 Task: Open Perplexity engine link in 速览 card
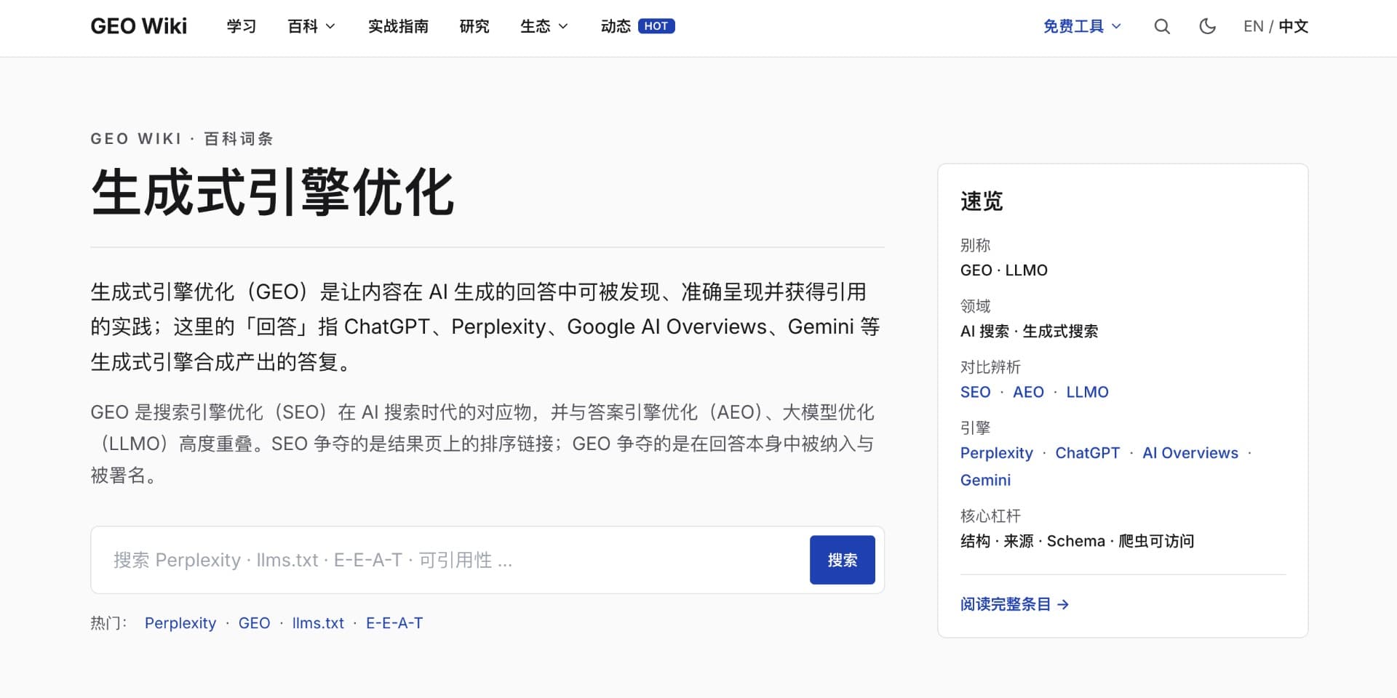click(997, 453)
